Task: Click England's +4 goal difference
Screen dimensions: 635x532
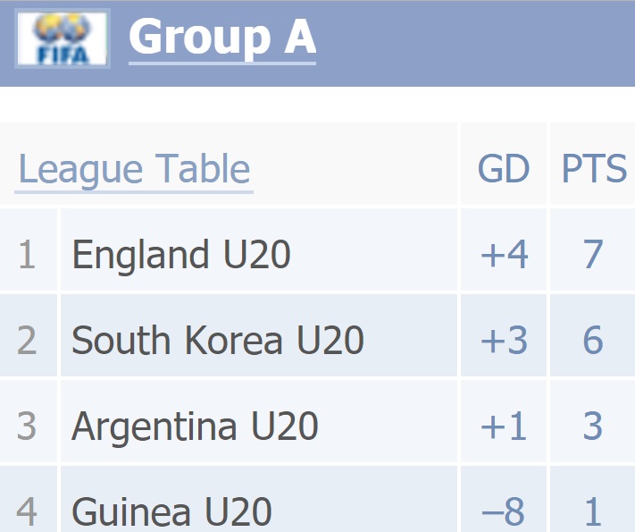Action: click(x=504, y=254)
